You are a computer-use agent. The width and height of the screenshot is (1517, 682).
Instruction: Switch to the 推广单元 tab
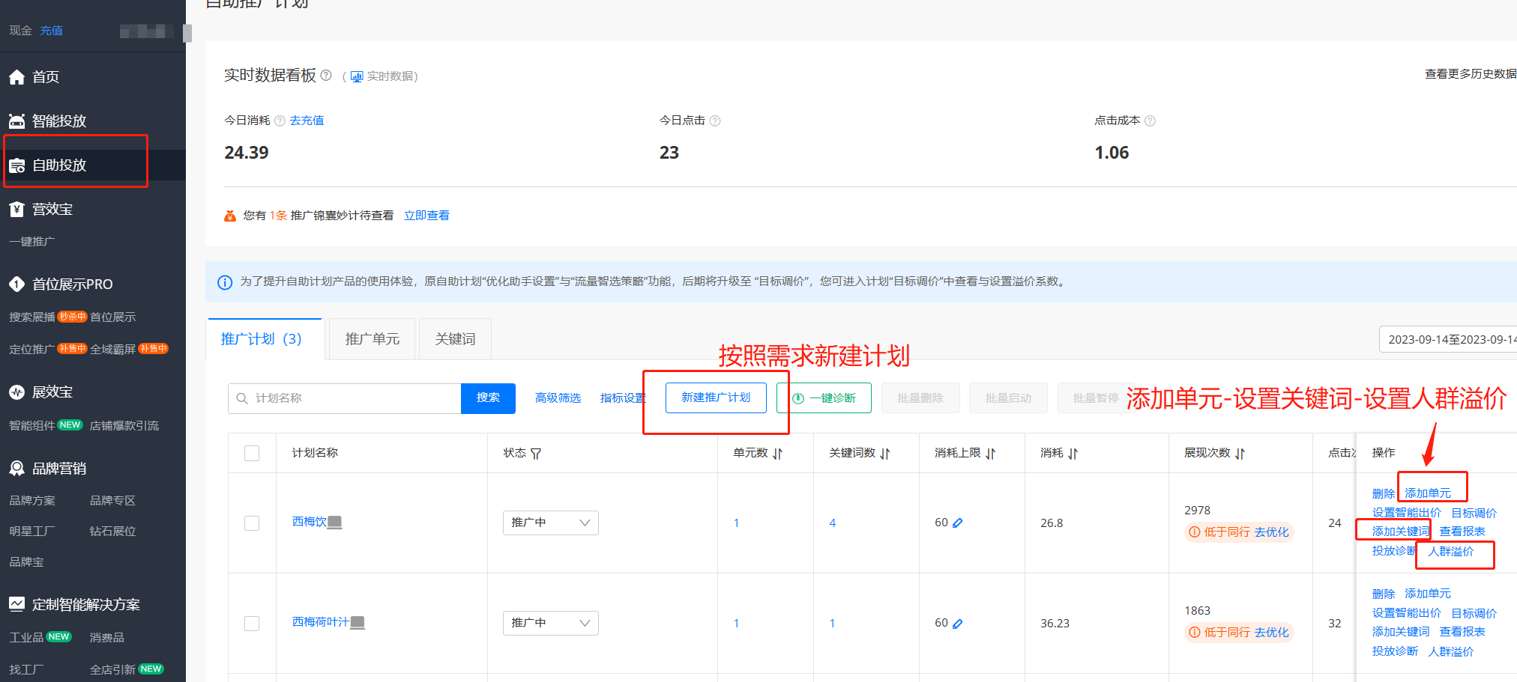[373, 339]
